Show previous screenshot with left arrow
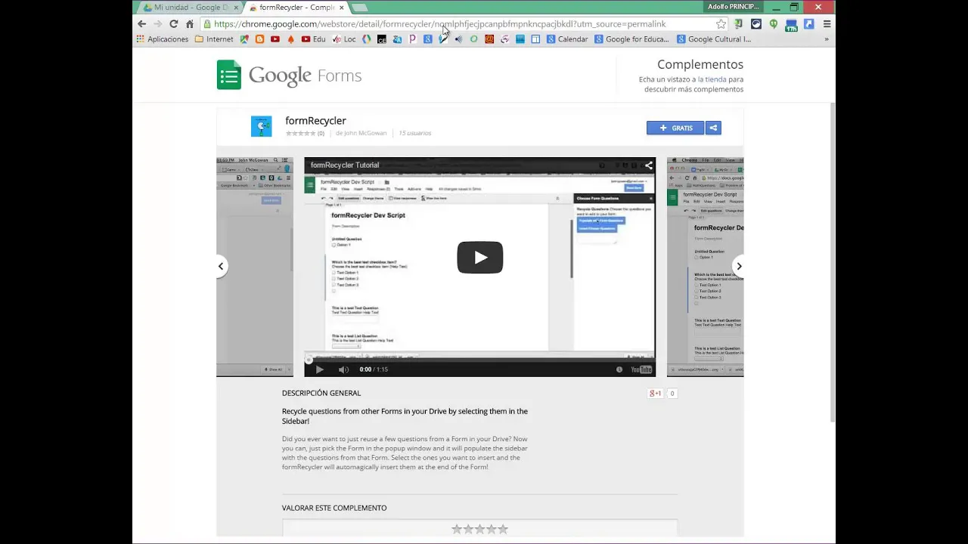Screen dimensions: 968x544 (x=221, y=266)
